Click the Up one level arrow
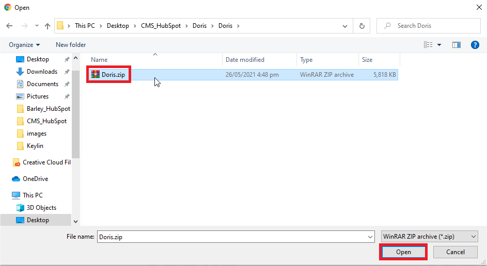487x266 pixels. 48,26
